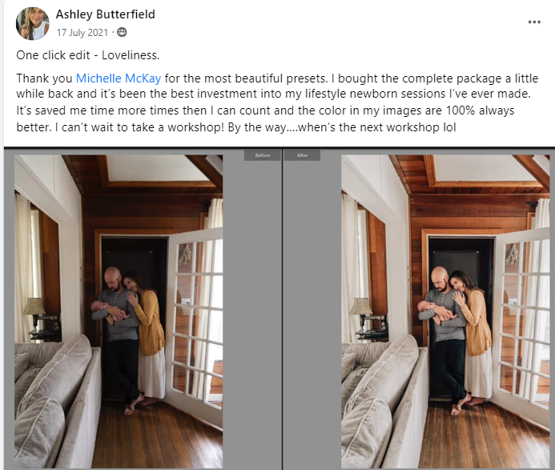Open the Michelle McKay tagged profile link
Image resolution: width=555 pixels, height=470 pixels.
(x=119, y=78)
